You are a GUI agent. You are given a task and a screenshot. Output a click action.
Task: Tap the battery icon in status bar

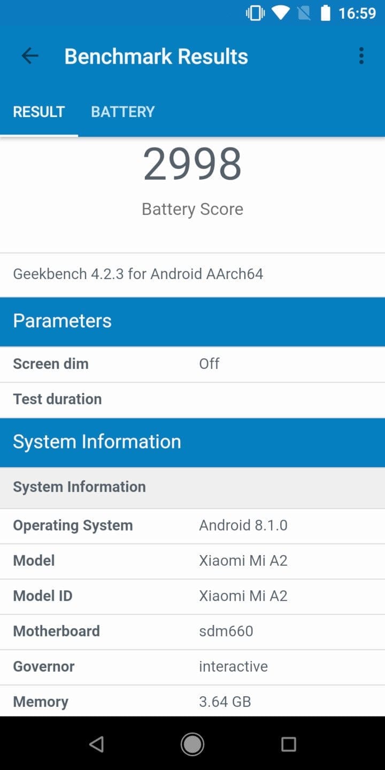(325, 13)
